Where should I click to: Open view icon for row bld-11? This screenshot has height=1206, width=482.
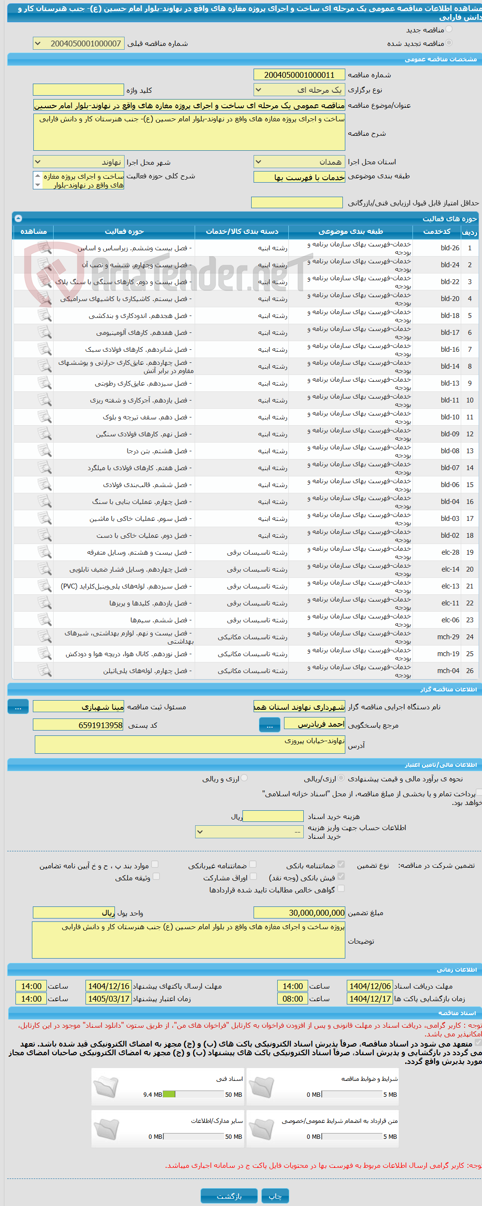(44, 400)
